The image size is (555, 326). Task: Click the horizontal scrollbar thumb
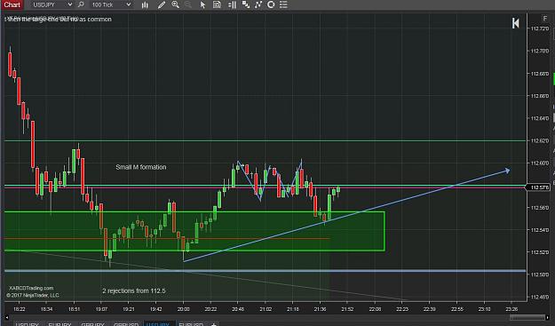527,317
